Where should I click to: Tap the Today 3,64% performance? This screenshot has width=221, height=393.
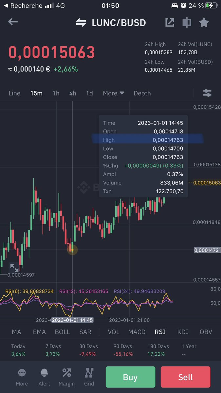pos(18,350)
